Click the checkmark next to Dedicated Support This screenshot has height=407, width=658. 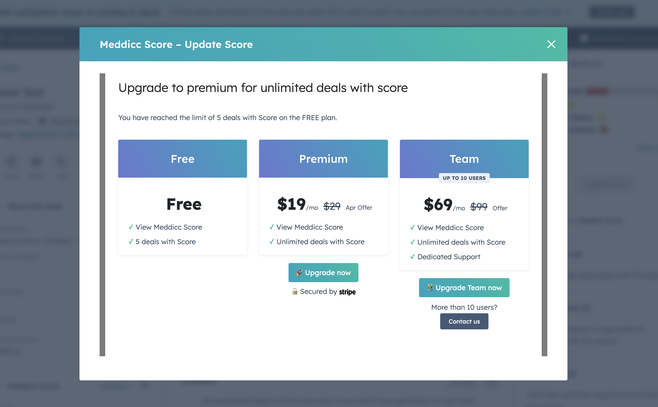tap(413, 257)
